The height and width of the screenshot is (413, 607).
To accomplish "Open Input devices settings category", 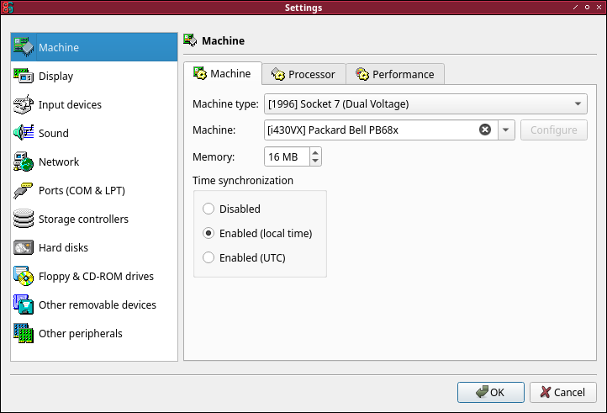I will tap(94, 104).
